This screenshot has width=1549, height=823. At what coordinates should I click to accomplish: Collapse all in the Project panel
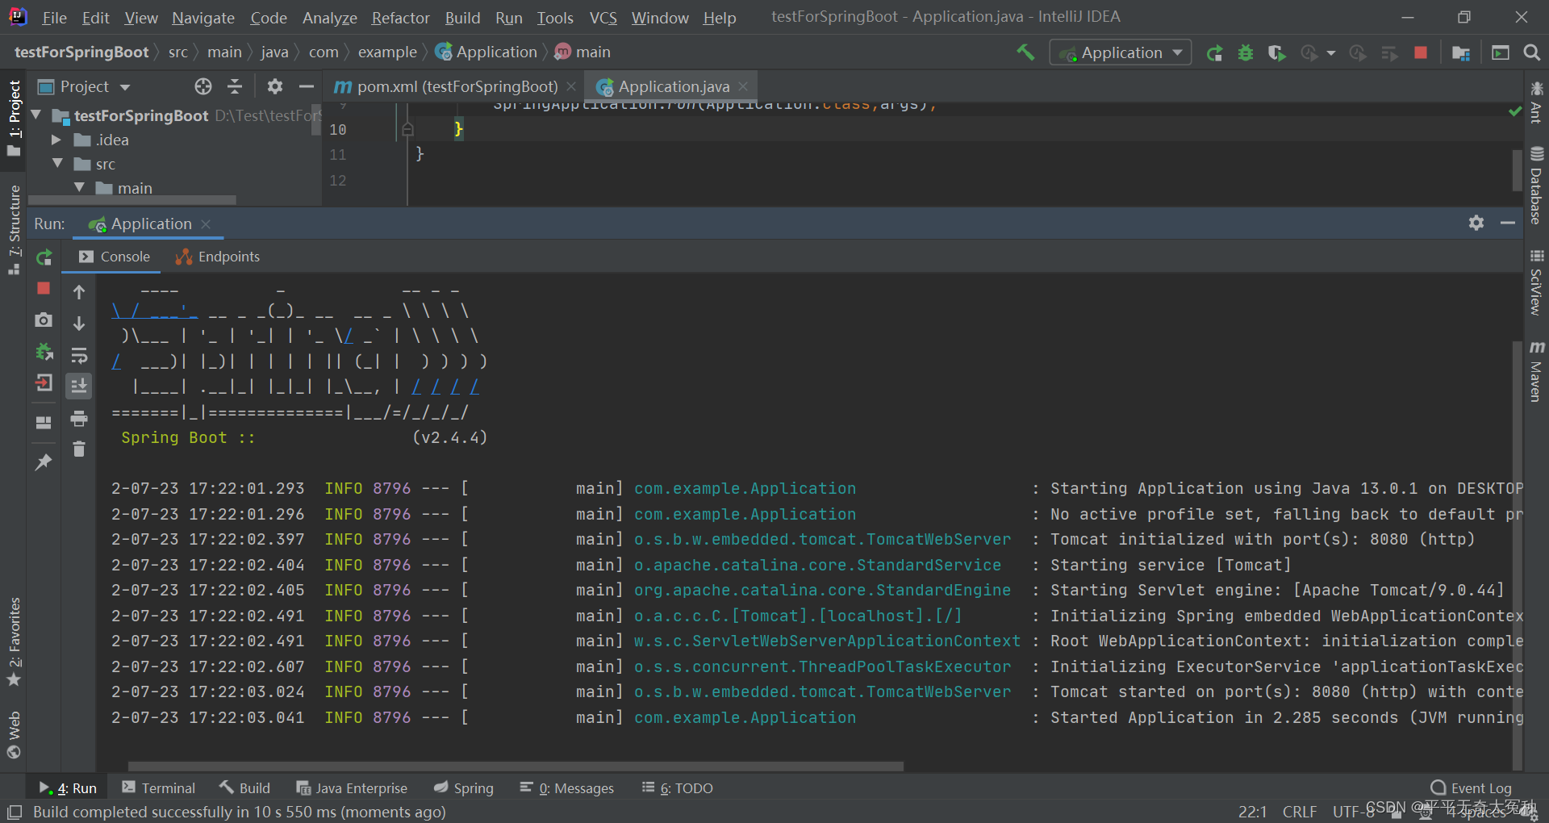point(235,86)
